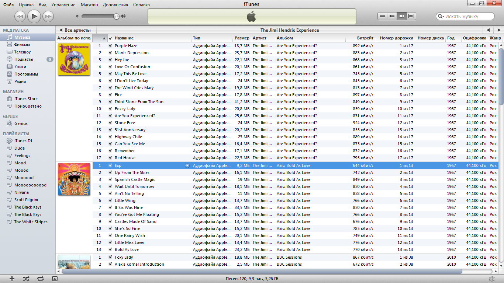Open the Управление menu
Screen dimensions: 504x283
pos(63,5)
